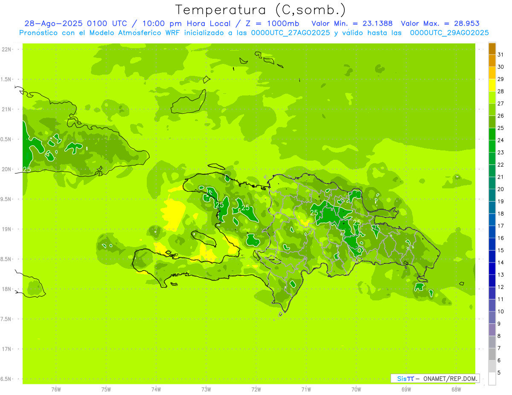Click the '17N' latitude axis label
Image resolution: width=512 pixels, height=395 pixels.
point(6,349)
